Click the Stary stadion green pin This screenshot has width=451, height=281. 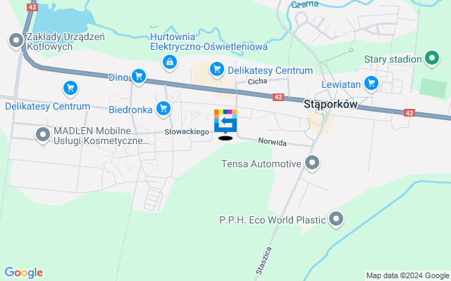point(432,58)
